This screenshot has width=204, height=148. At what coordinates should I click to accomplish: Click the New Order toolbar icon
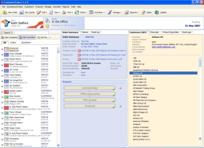(5, 12)
